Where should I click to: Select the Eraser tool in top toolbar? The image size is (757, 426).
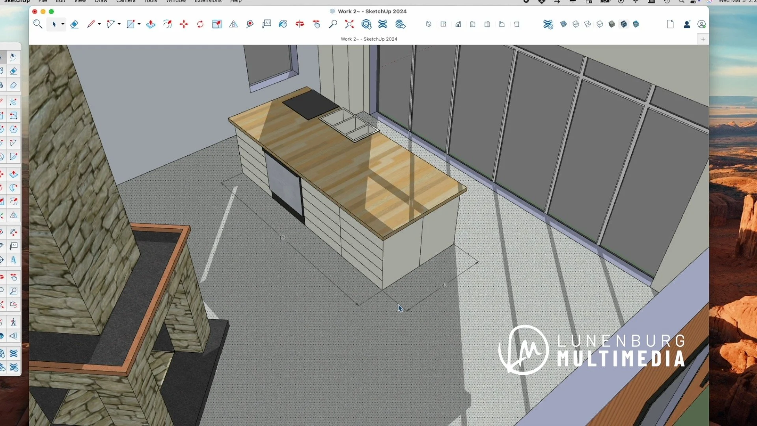[74, 24]
